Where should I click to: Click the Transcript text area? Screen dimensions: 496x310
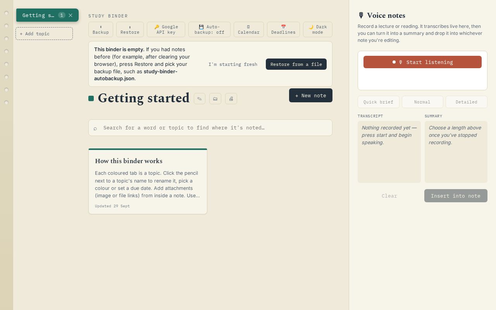[x=389, y=152]
